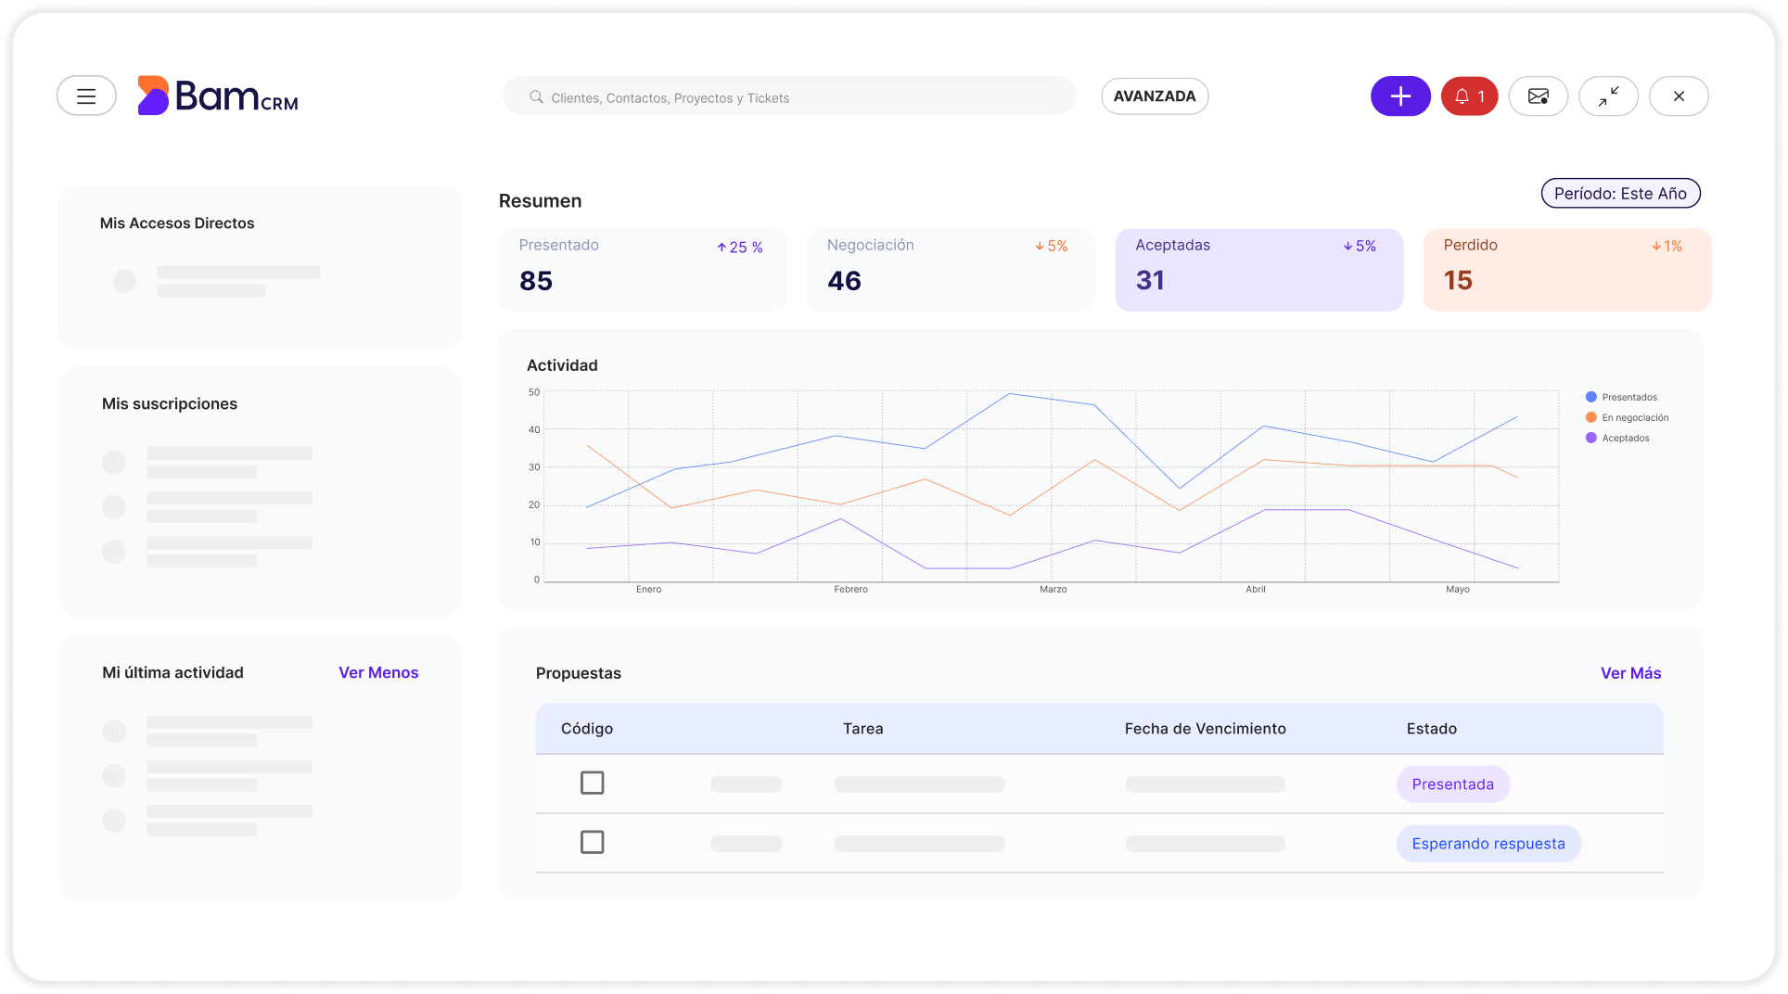
Task: Click the Esperando respuesta status badge
Action: [1488, 844]
